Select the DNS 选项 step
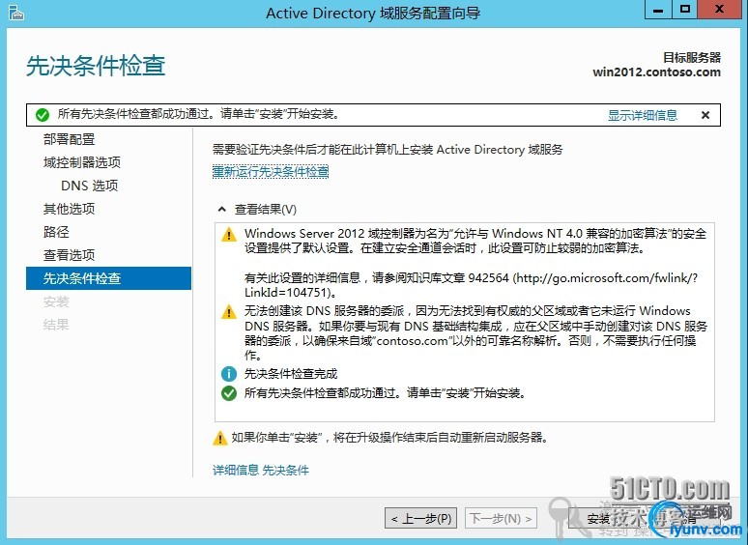Viewport: 748px width, 545px height. point(89,186)
